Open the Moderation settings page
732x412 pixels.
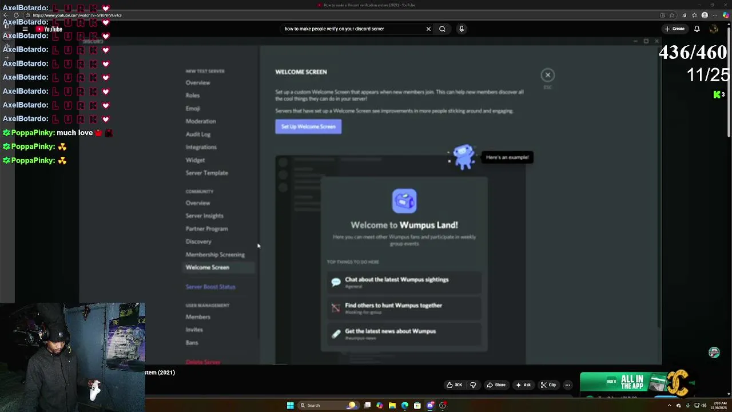201,121
